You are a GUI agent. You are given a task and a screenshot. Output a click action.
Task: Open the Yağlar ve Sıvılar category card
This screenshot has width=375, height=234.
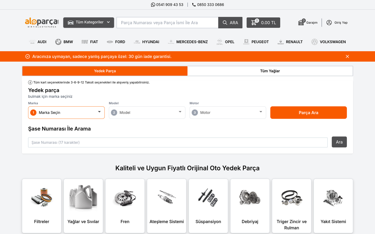83,206
